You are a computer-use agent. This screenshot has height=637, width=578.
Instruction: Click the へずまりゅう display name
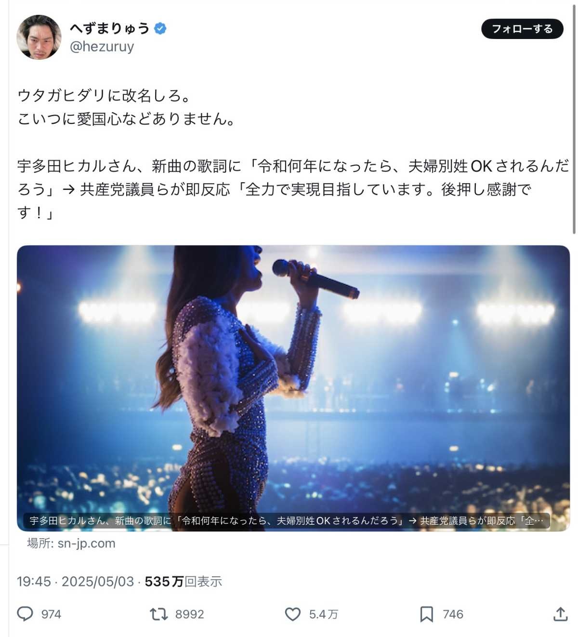tap(110, 28)
